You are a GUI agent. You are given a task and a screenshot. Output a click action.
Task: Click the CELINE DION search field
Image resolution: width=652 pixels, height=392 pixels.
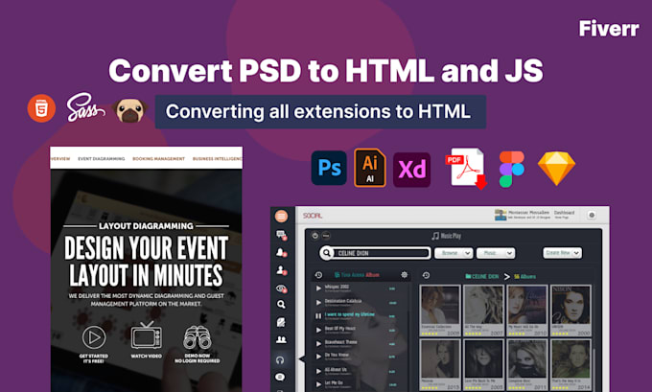click(x=376, y=253)
